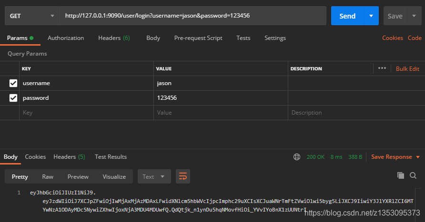
Task: Uncheck the username parameter checkbox
Action: [13, 83]
